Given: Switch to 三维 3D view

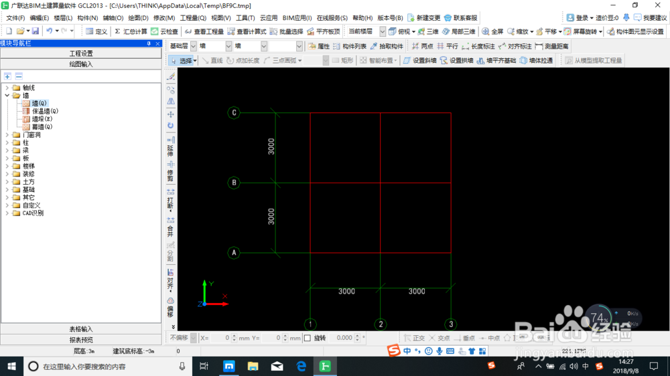Looking at the screenshot, I should pyautogui.click(x=428, y=31).
